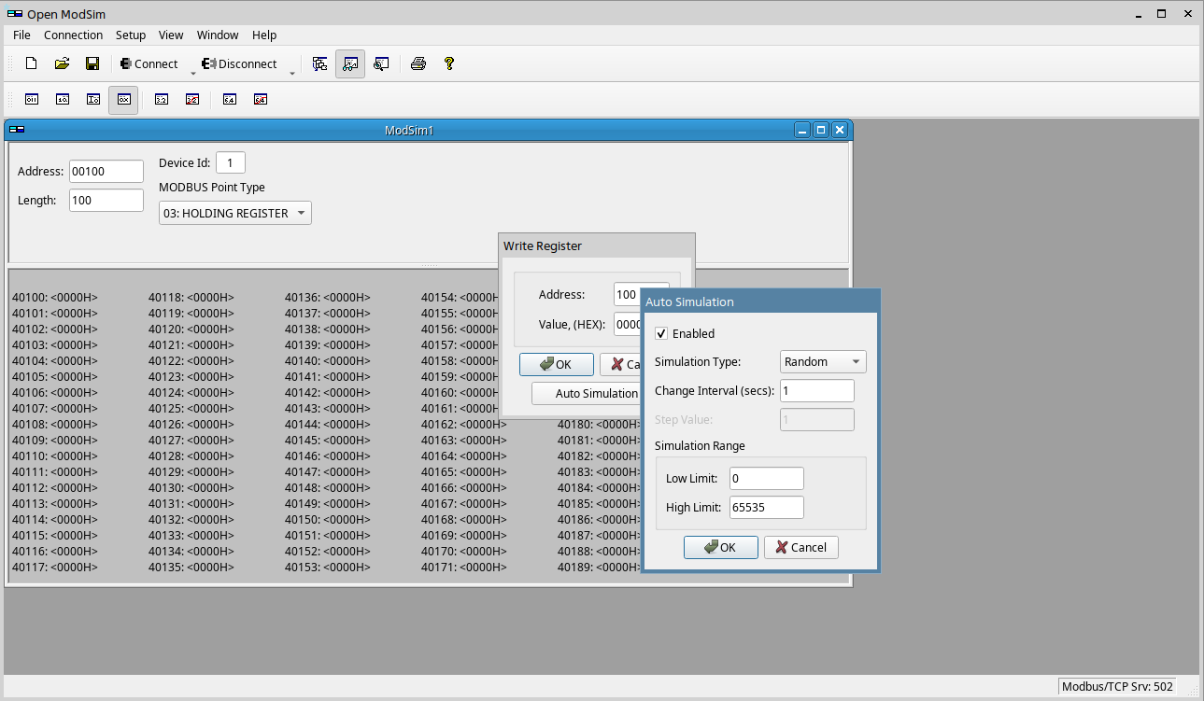The height and width of the screenshot is (701, 1204).
Task: Open Data Definition via the tree-diagram toolbar icon
Action: pyautogui.click(x=319, y=63)
